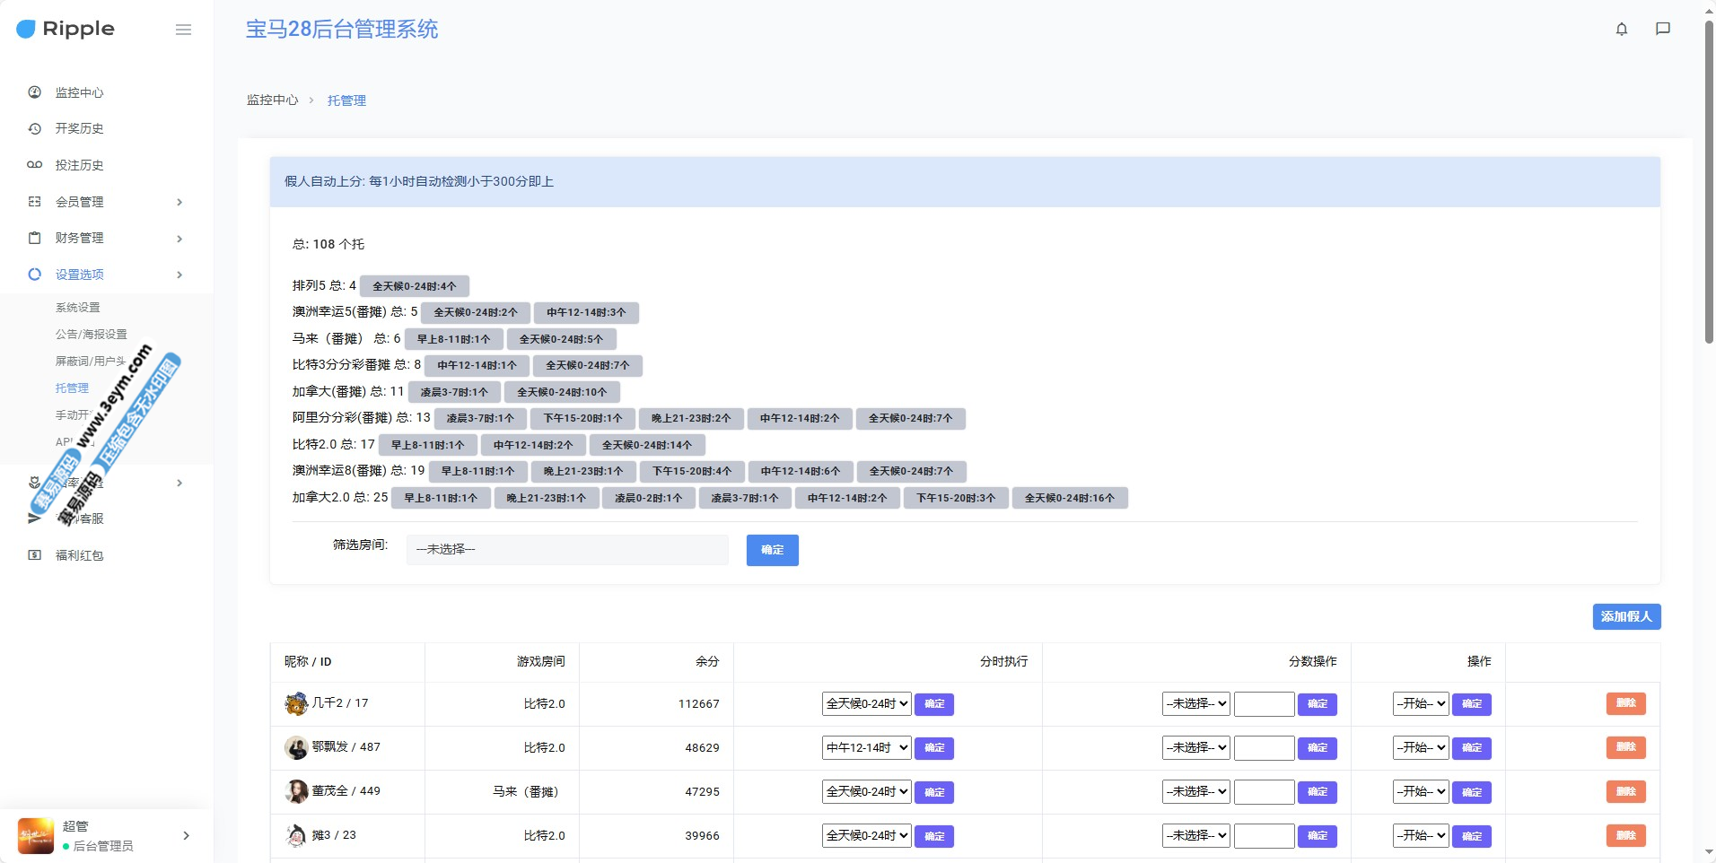Image resolution: width=1716 pixels, height=863 pixels.
Task: Select 系统设置 in settings submenu
Action: coord(78,308)
